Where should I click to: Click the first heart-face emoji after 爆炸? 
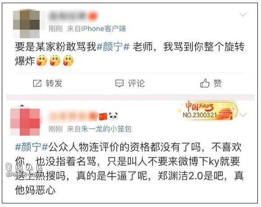tap(42, 61)
